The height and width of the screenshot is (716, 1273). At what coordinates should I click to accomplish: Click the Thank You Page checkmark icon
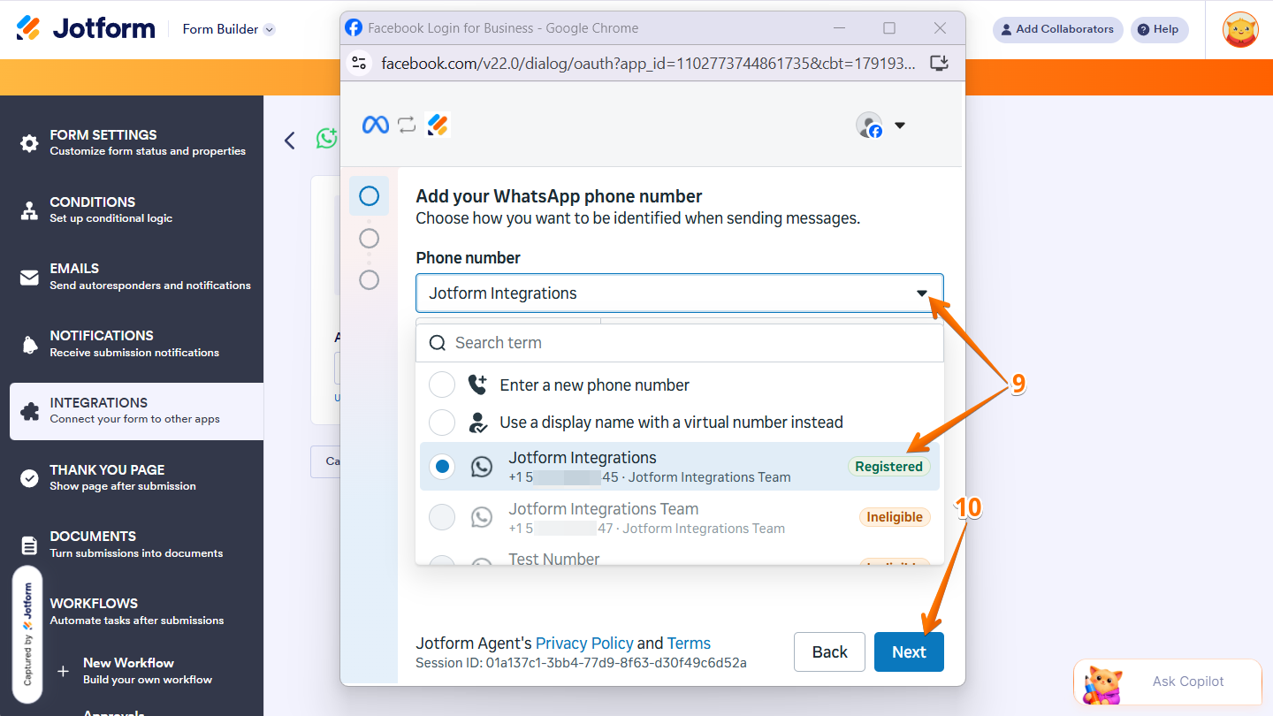click(x=29, y=478)
